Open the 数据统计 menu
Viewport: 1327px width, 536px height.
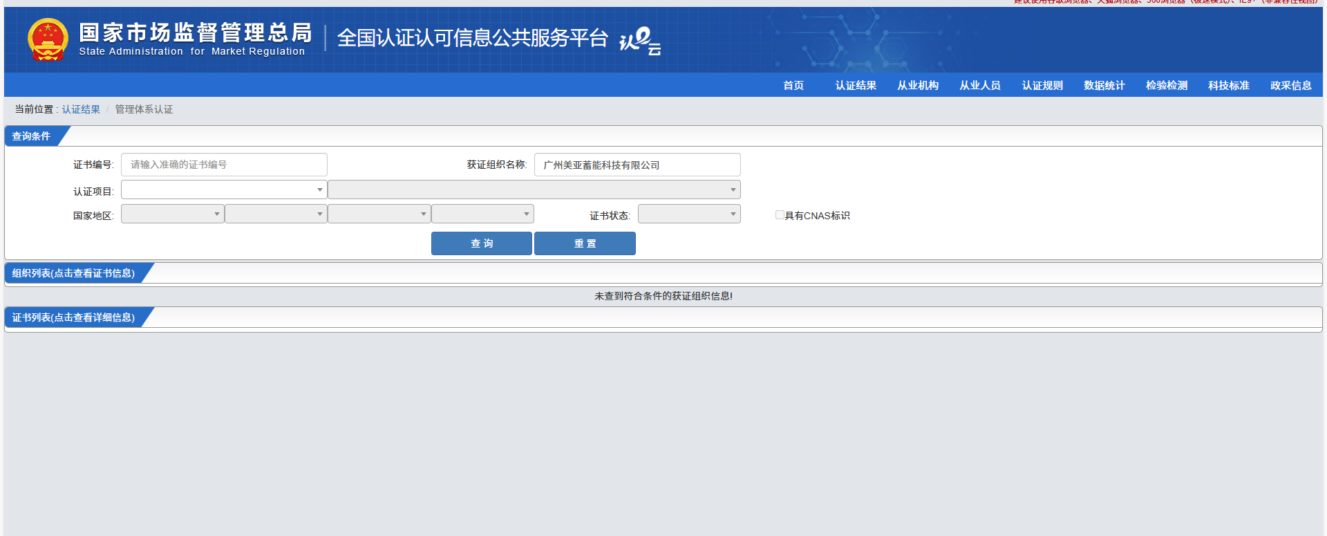click(x=1104, y=86)
